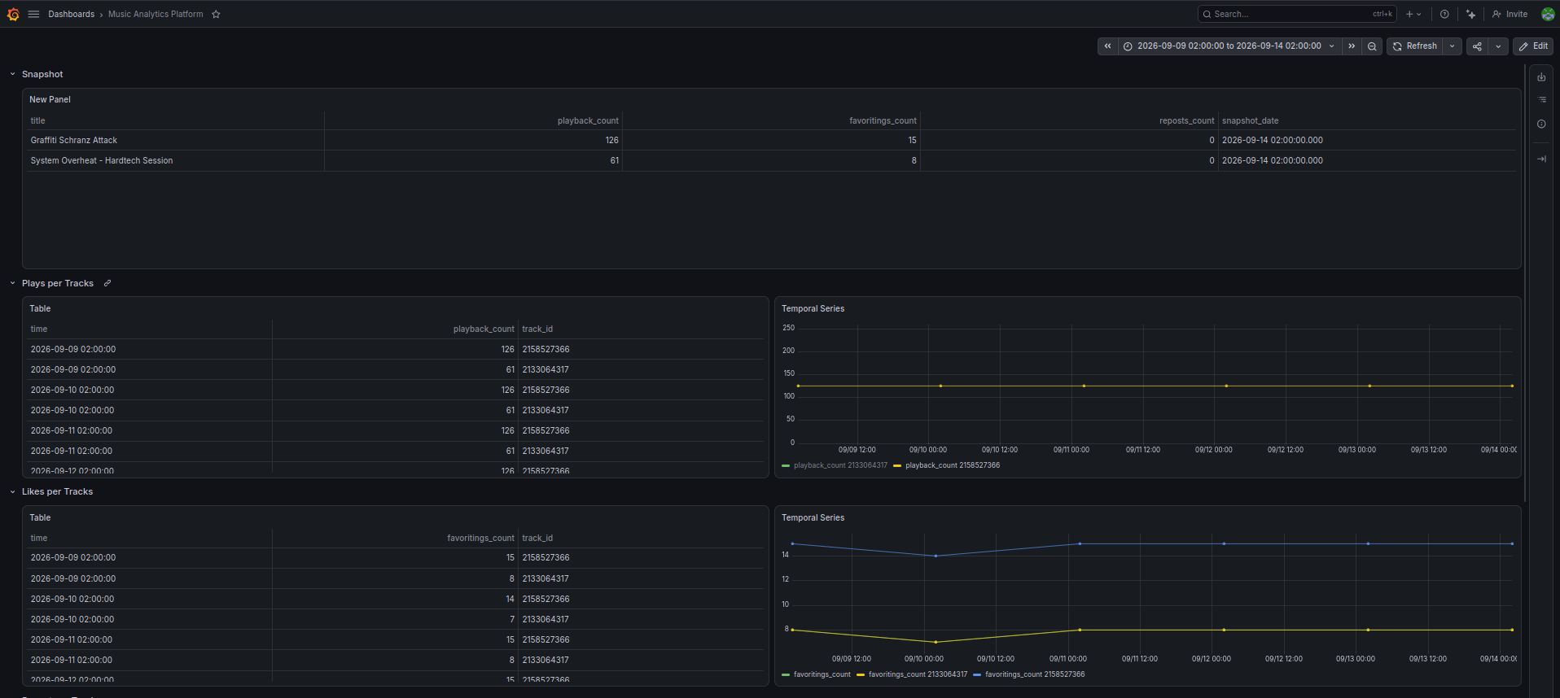Open the share options dropdown arrow
Image resolution: width=1560 pixels, height=698 pixels.
click(1498, 46)
